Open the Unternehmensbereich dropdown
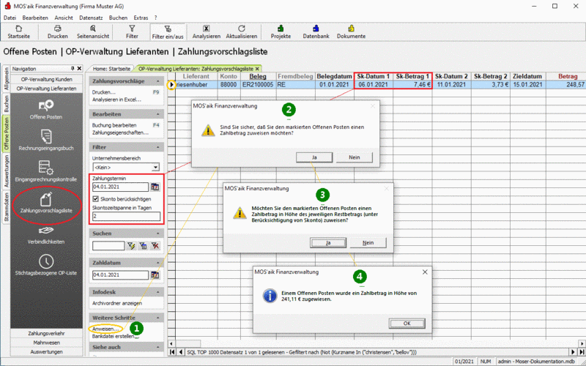Viewport: 586px width, 366px height. pyautogui.click(x=155, y=168)
